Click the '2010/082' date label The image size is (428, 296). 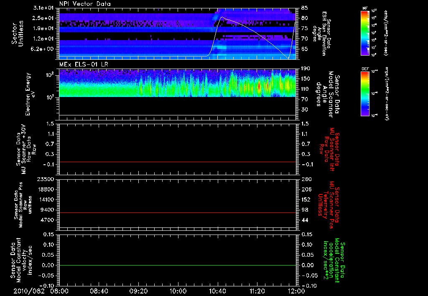click(29, 291)
